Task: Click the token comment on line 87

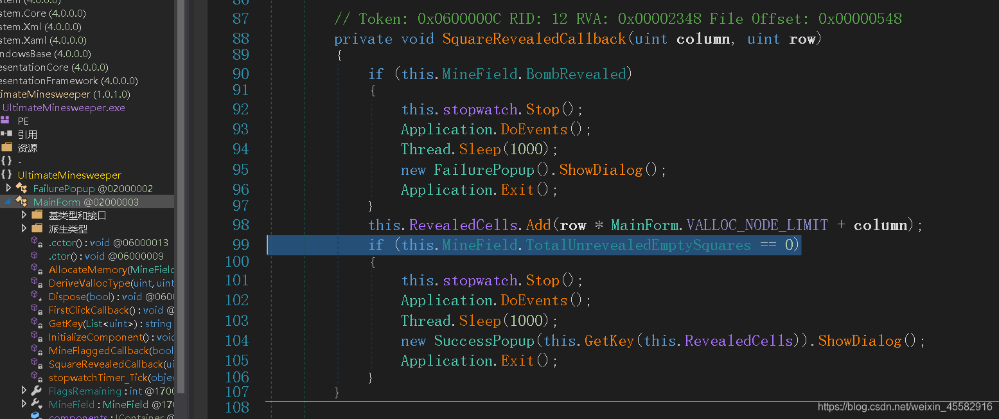Action: click(x=618, y=19)
